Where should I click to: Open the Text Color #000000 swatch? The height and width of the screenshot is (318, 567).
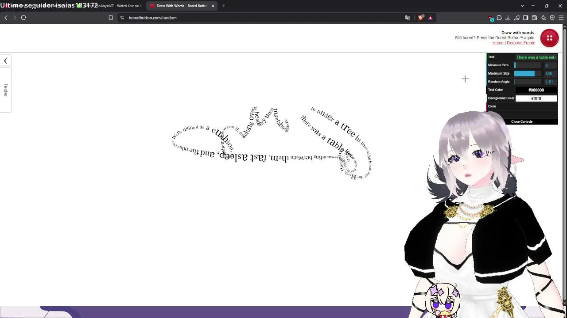(x=536, y=90)
